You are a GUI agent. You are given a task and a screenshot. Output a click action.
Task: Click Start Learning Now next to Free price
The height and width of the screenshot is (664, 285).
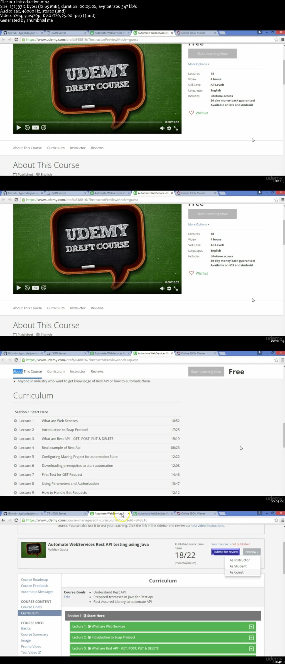(206, 372)
